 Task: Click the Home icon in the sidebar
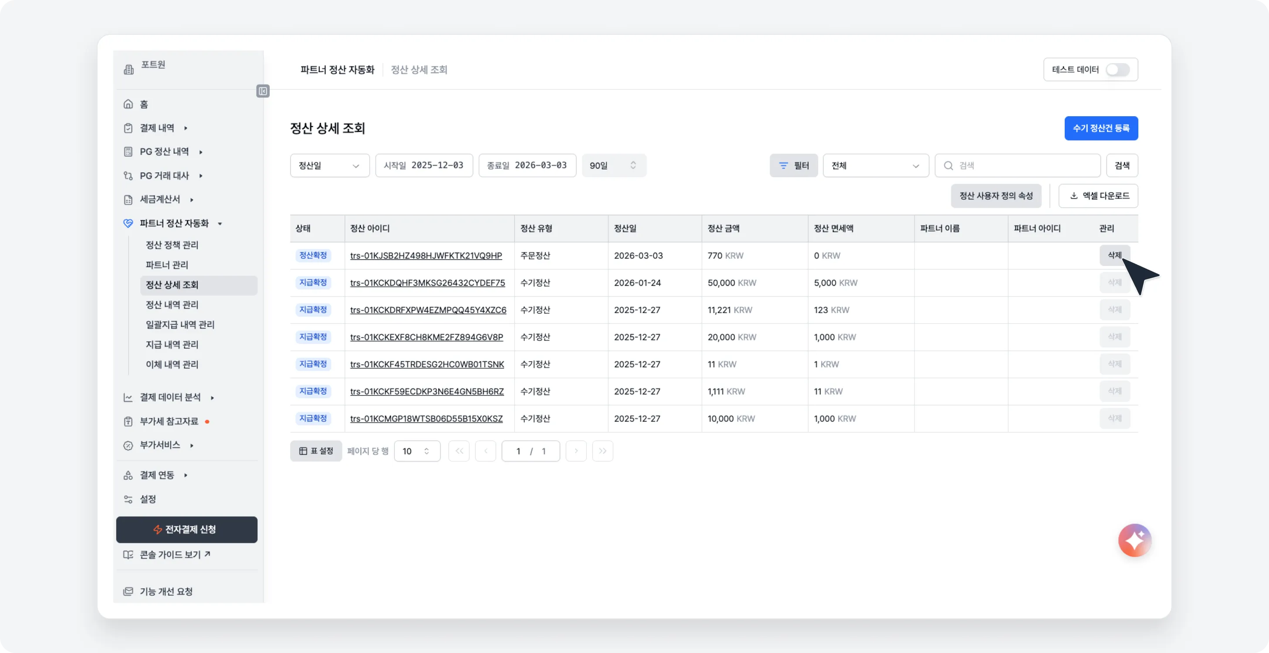[128, 104]
